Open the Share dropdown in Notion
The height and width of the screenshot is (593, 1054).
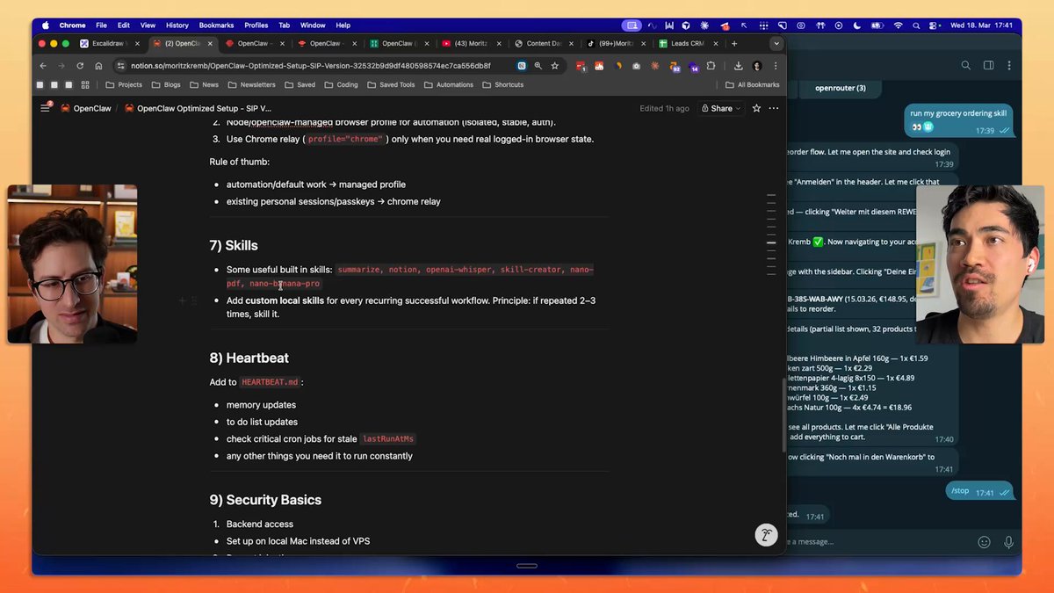[x=720, y=108]
